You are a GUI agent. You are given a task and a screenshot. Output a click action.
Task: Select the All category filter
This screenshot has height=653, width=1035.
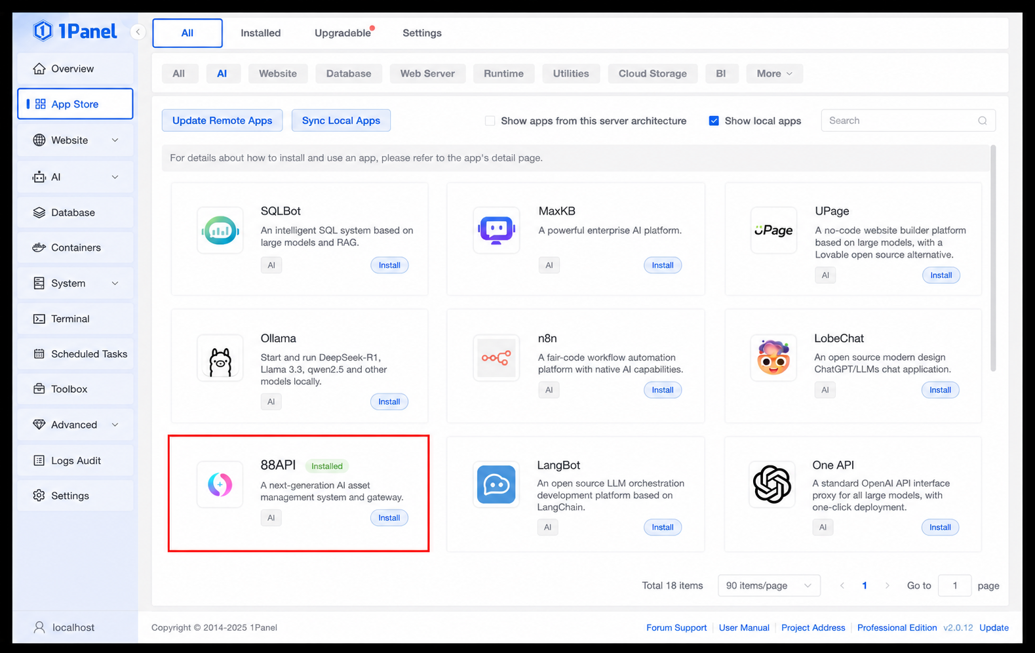[x=179, y=73]
